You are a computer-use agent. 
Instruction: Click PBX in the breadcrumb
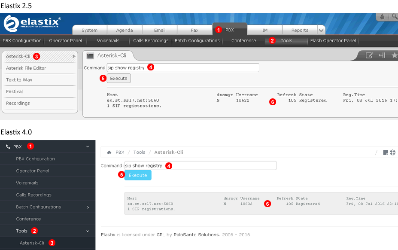[x=120, y=152]
